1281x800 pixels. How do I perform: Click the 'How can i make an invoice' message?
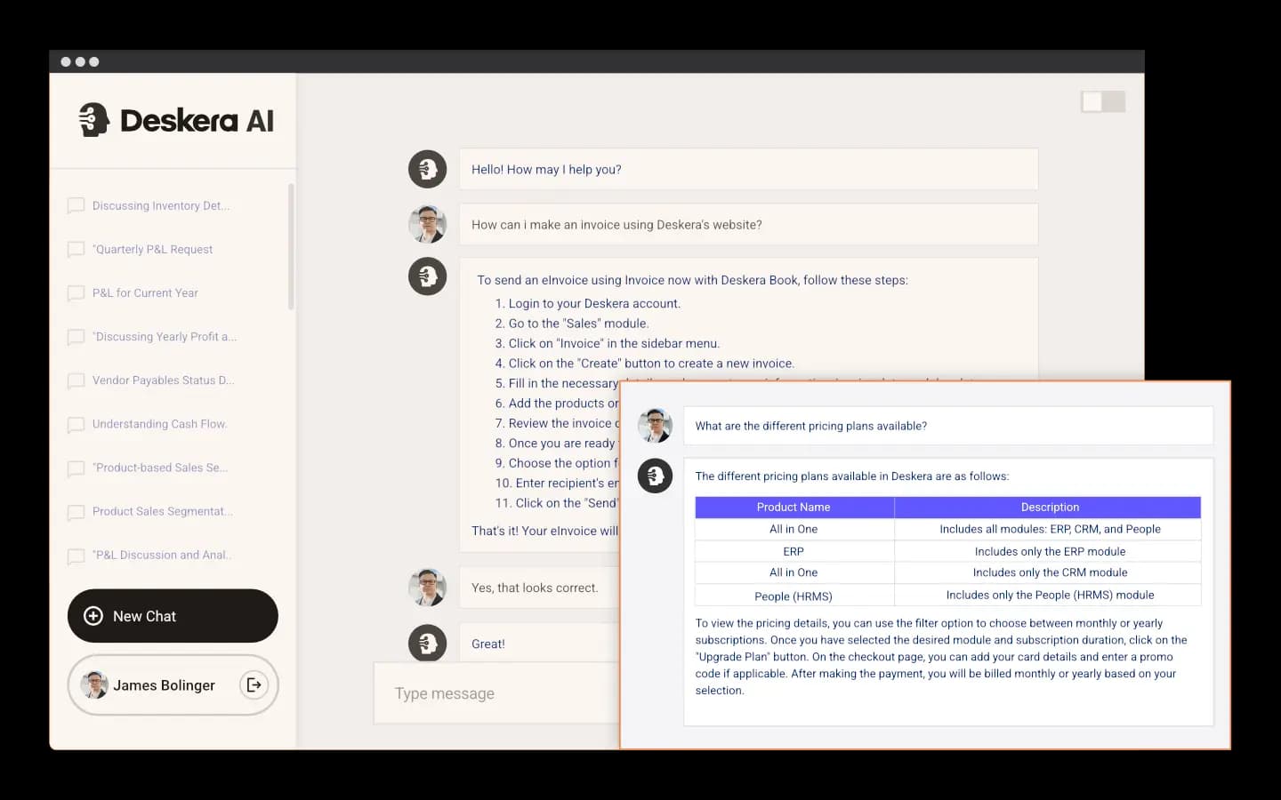tap(748, 225)
